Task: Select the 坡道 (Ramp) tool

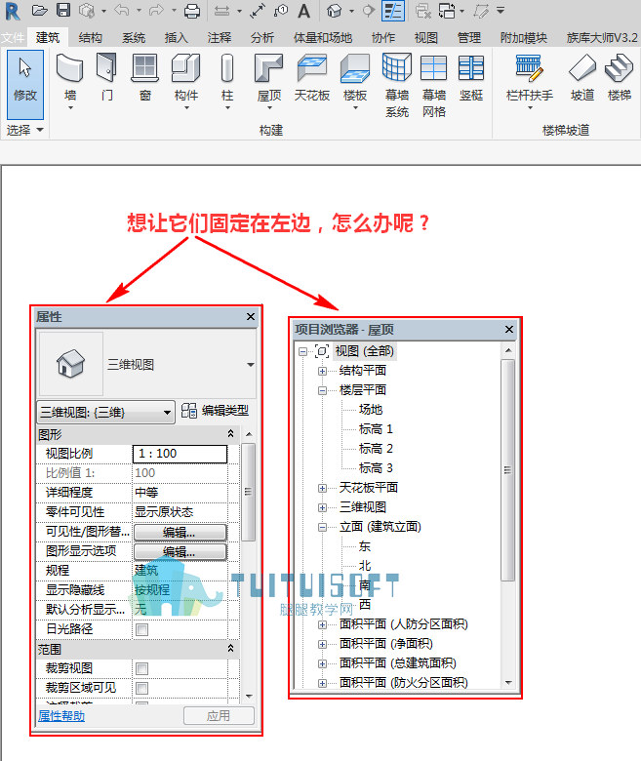Action: coord(582,77)
